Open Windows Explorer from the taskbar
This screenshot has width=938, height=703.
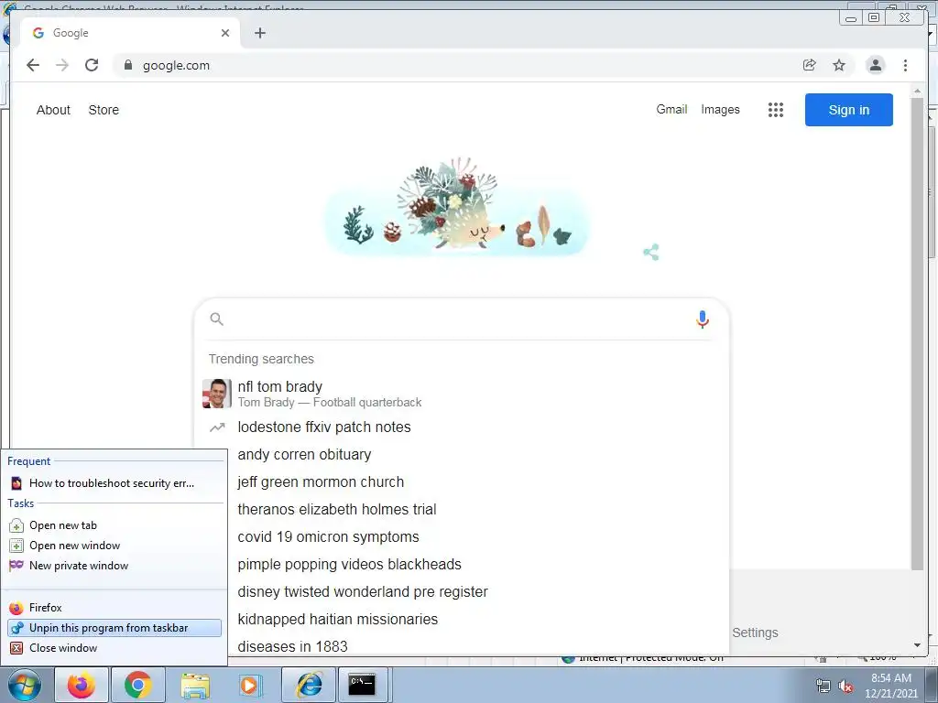click(195, 685)
